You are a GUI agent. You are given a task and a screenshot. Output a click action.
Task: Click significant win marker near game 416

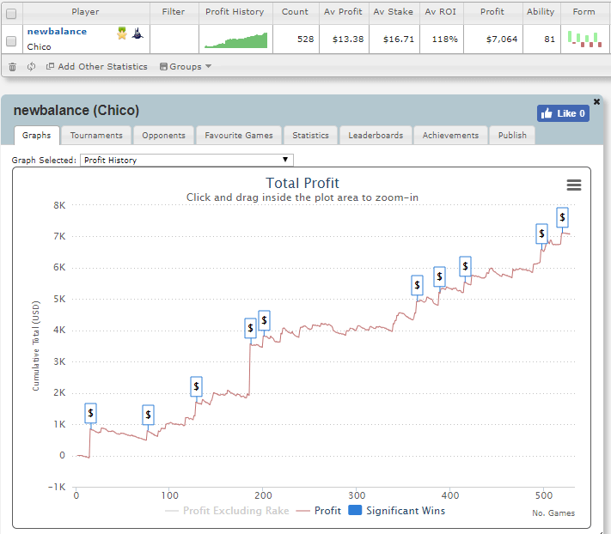pyautogui.click(x=465, y=266)
